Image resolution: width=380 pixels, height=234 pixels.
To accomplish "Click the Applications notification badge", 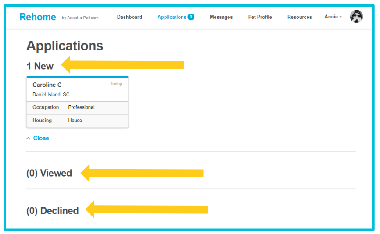I will (191, 17).
